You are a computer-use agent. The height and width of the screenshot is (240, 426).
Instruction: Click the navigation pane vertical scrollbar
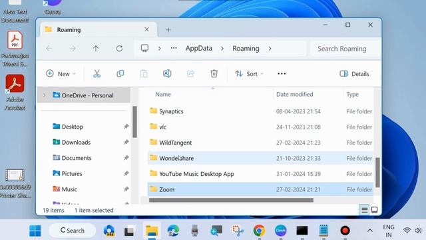(134, 122)
